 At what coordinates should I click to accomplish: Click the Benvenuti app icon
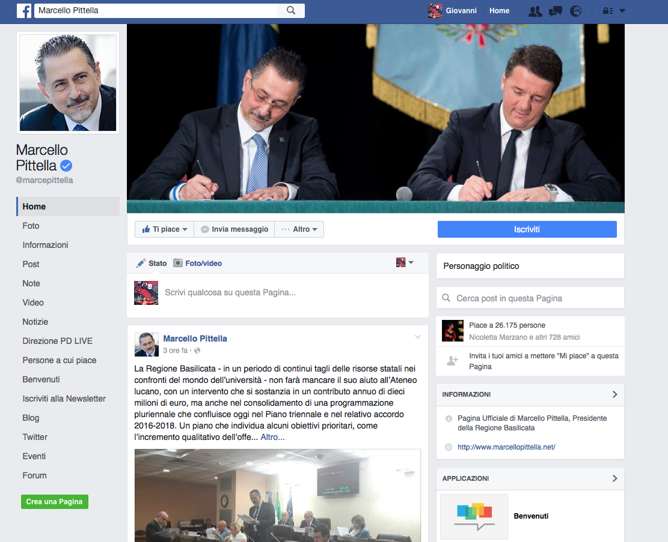(474, 516)
